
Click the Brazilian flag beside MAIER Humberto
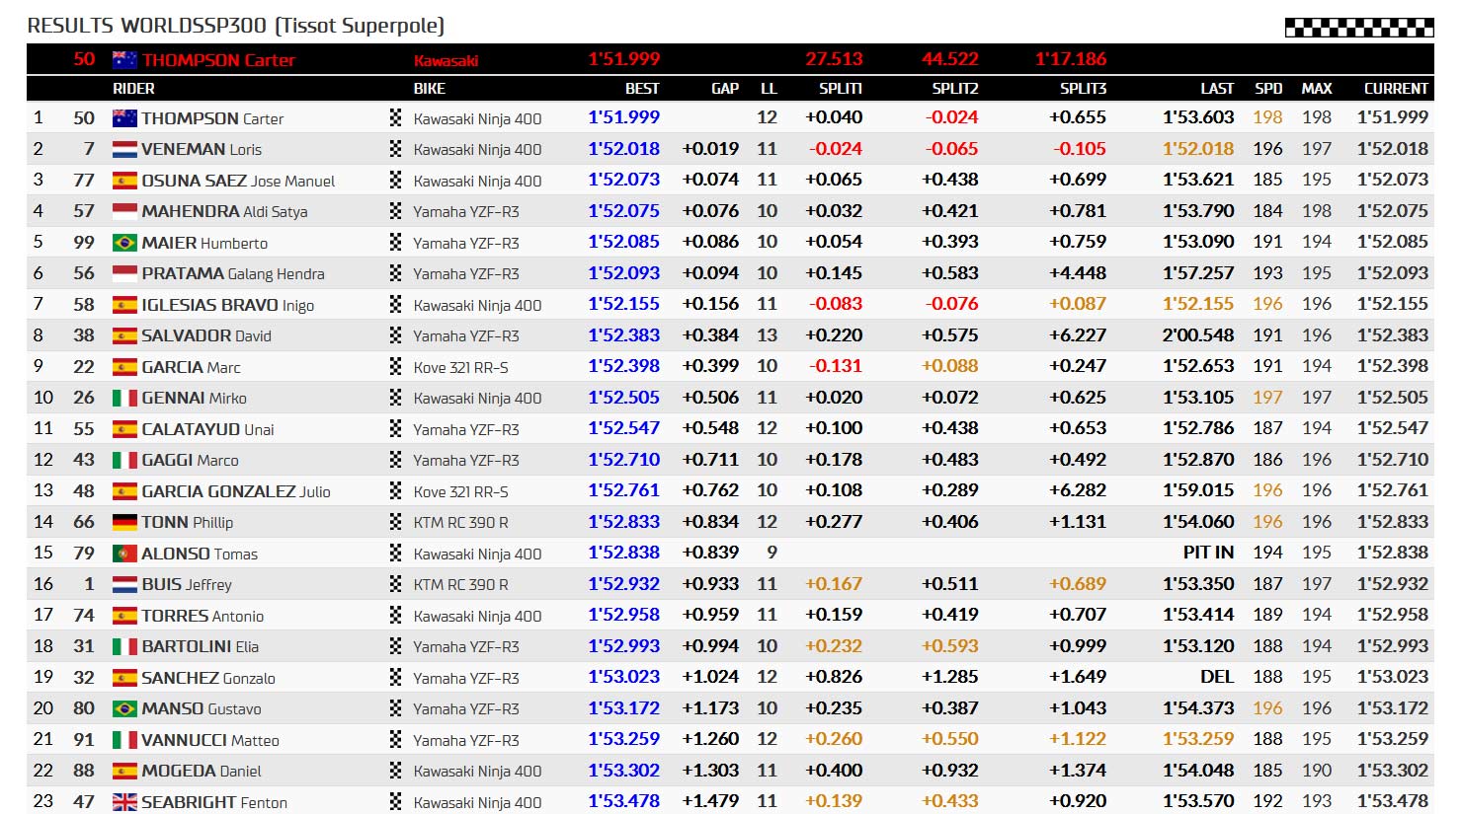124,243
